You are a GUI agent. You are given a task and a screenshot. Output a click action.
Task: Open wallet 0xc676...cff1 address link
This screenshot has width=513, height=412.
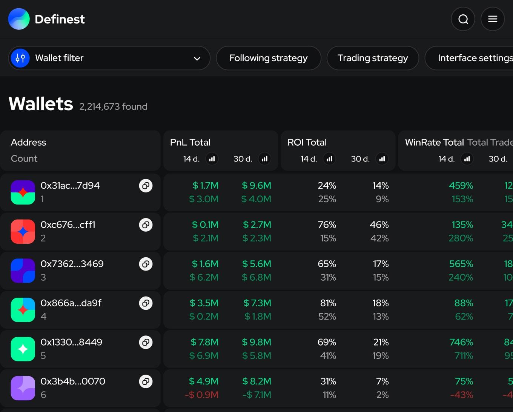[x=68, y=225]
